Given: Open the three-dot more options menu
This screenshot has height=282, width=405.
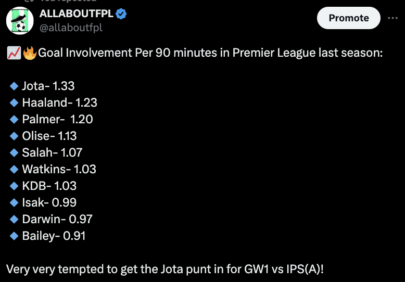Looking at the screenshot, I should pyautogui.click(x=392, y=18).
